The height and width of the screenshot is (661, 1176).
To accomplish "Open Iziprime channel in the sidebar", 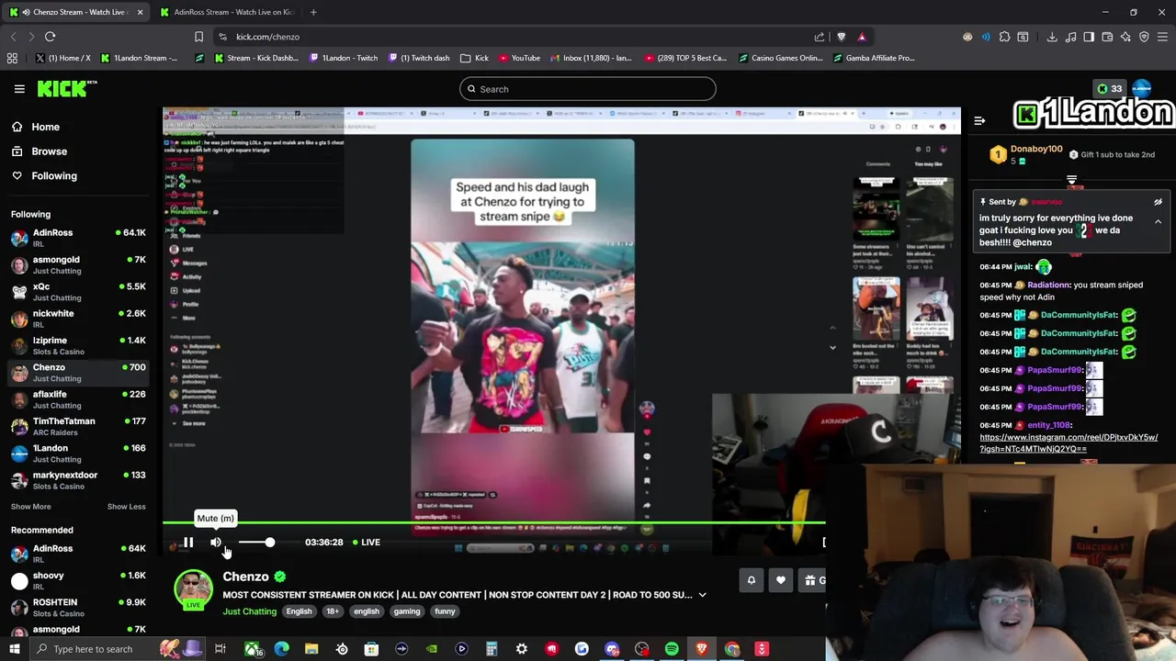I will [77, 345].
